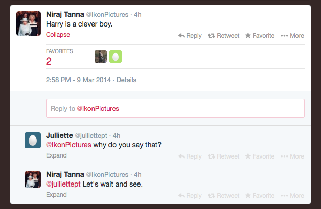This screenshot has width=321, height=209.
Task: View the egg avatar user who favorited
Action: point(116,57)
